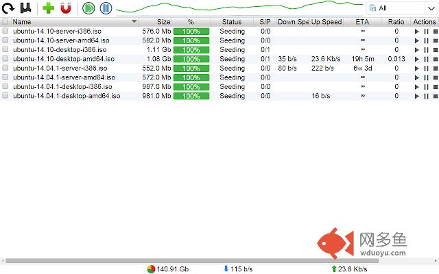Toggle the select-all checkbox in the header
The width and height of the screenshot is (439, 274).
(x=5, y=22)
